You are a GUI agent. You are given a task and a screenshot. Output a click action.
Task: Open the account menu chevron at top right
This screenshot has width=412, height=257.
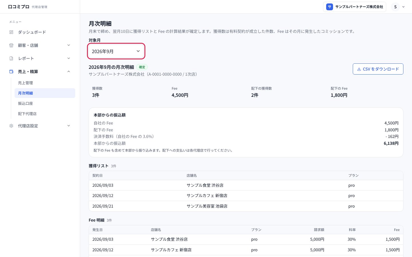[x=403, y=7]
